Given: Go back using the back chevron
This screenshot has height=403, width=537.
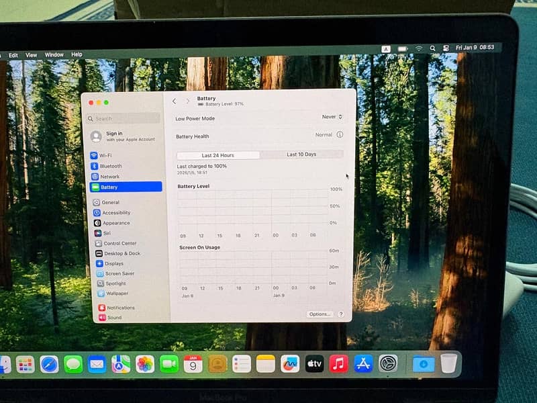Looking at the screenshot, I should coord(175,101).
